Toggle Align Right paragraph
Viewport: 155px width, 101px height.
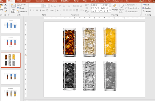tap(71, 10)
